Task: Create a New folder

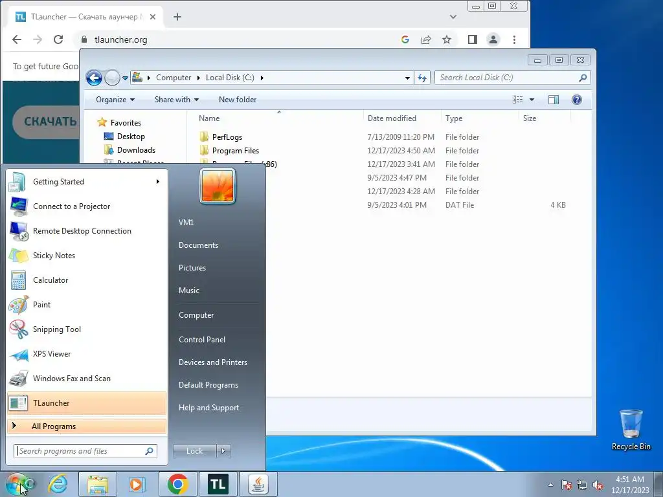Action: coord(237,100)
